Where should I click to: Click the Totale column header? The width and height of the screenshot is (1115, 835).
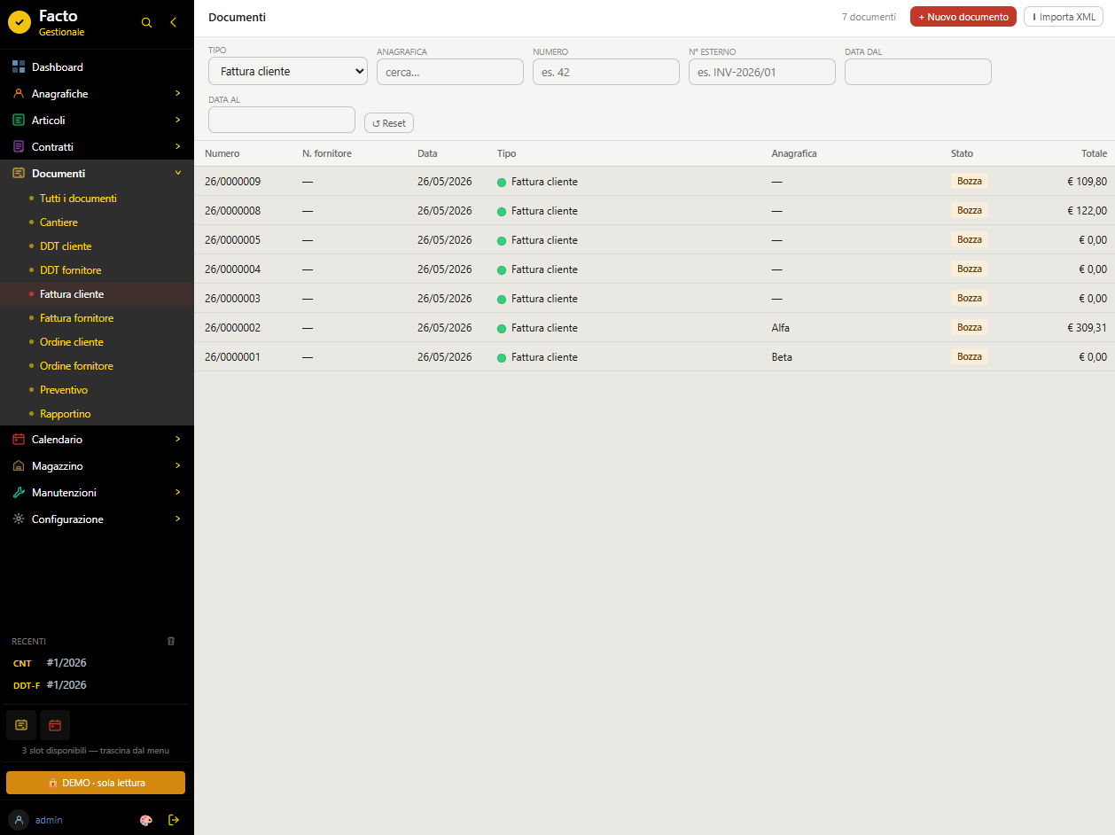[1094, 153]
